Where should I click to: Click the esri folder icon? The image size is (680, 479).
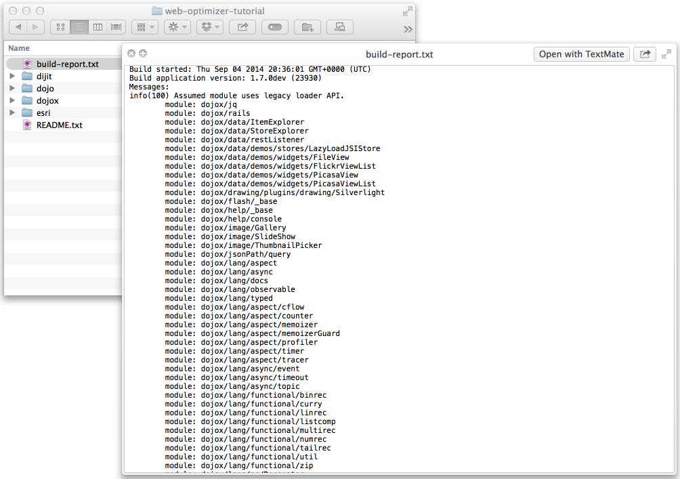point(27,113)
